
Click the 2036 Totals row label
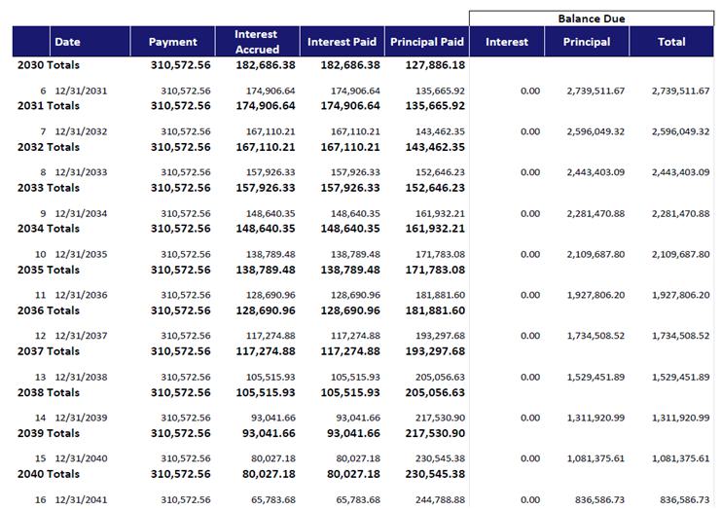(49, 310)
